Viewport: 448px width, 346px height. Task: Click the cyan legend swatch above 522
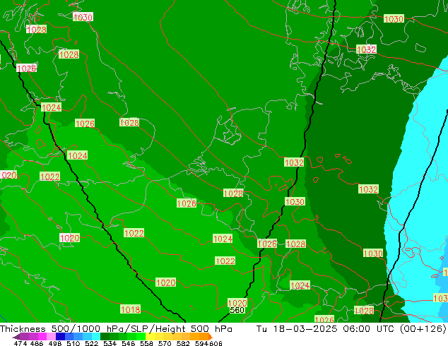[x=96, y=337]
